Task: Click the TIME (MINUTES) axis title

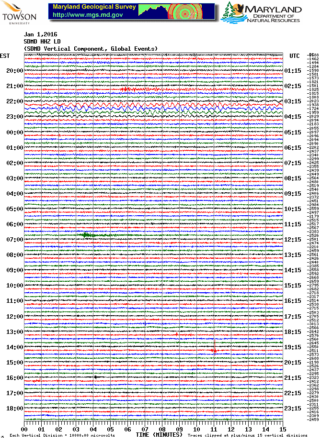Action: tap(158, 435)
